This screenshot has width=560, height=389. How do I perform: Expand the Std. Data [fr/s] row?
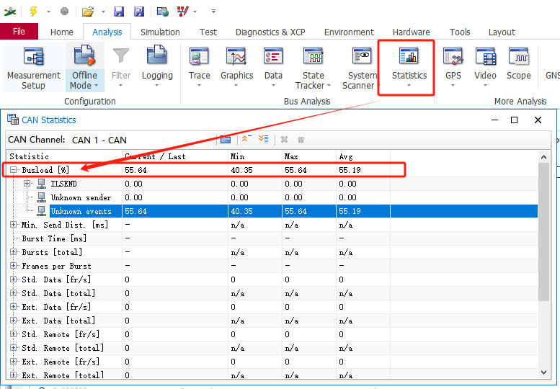pos(13,279)
